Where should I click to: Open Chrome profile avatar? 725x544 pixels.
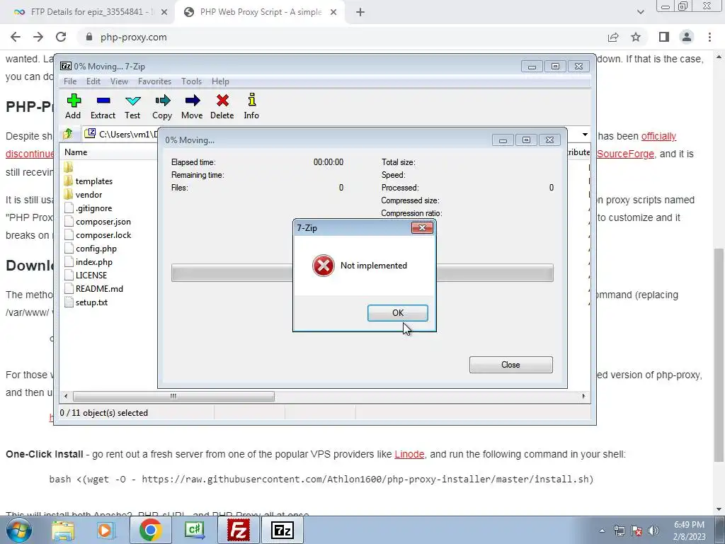tap(687, 37)
